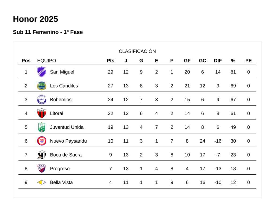Click the Los Candiles team crest
The image size is (274, 204).
[41, 86]
